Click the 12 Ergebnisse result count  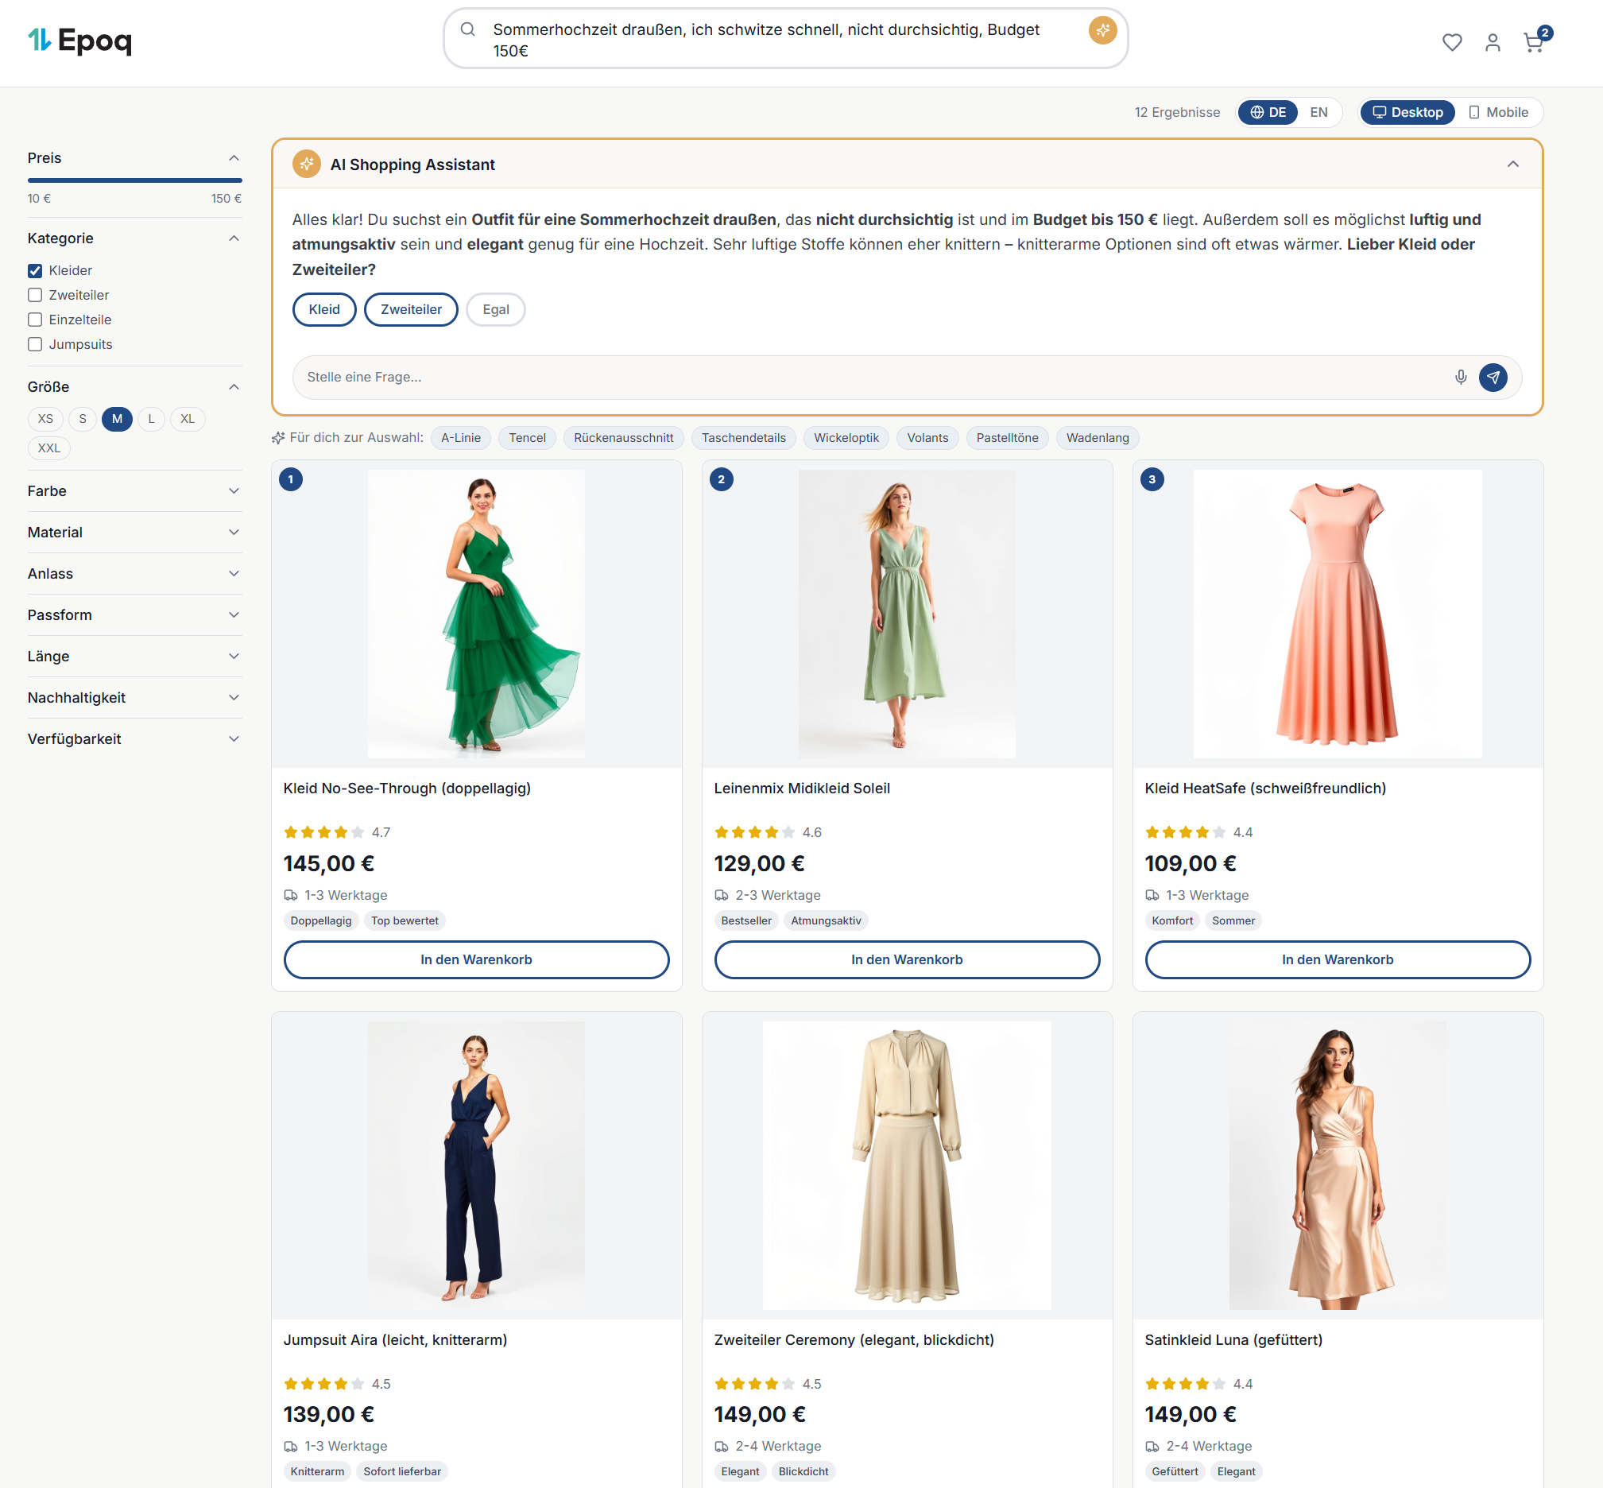point(1177,112)
